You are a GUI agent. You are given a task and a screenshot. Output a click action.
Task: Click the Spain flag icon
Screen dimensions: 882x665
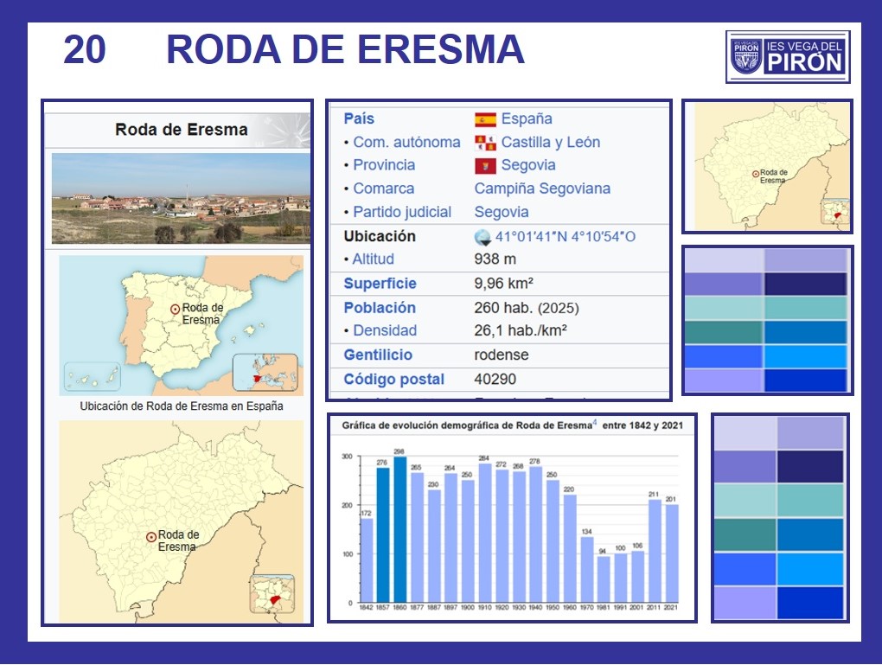(485, 119)
